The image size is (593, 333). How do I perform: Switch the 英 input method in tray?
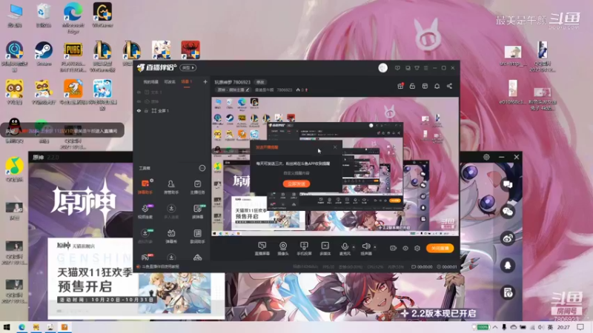[550, 327]
